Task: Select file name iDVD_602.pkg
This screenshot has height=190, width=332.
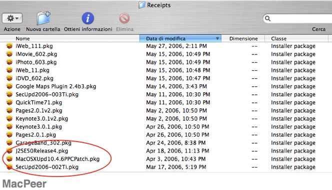Action: tap(34, 78)
